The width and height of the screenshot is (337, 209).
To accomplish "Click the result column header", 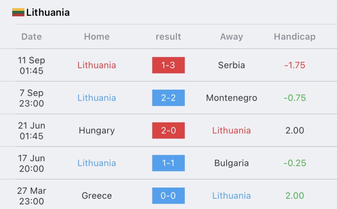I will click(168, 37).
